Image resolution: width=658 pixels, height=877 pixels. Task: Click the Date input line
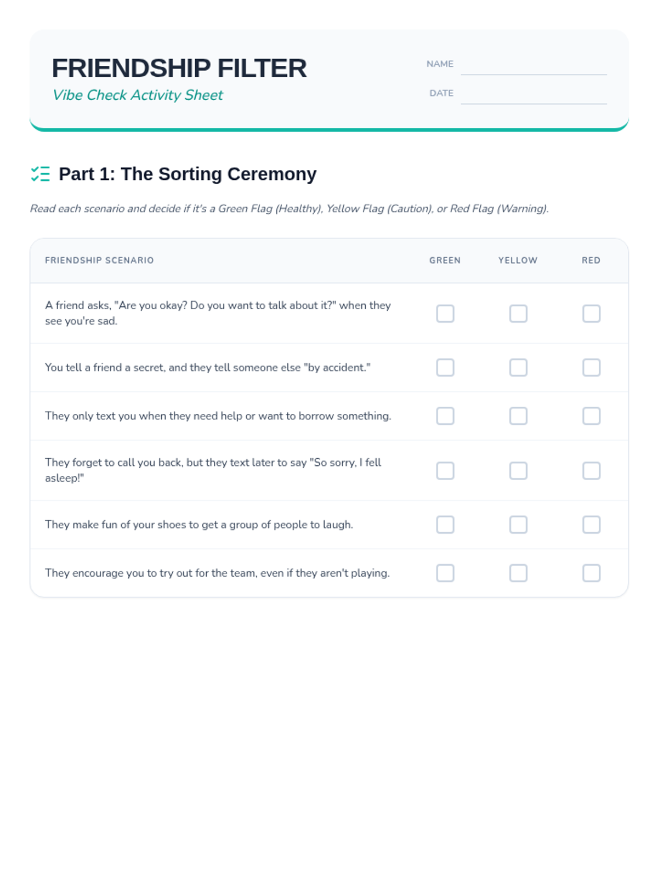[534, 94]
